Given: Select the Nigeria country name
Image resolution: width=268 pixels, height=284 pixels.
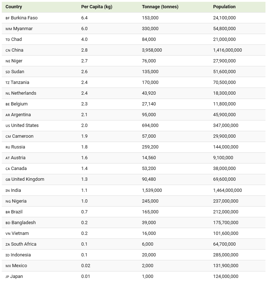Looking at the screenshot, I should pyautogui.click(x=19, y=201).
